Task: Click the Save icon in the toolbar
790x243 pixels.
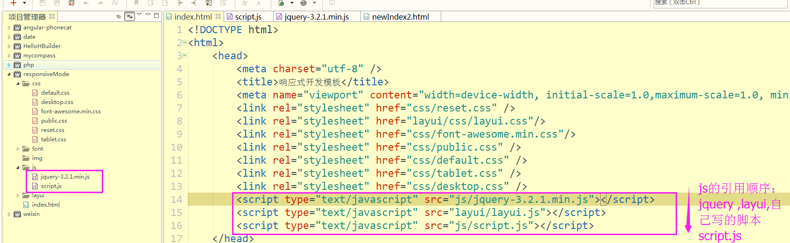Action: (x=42, y=2)
